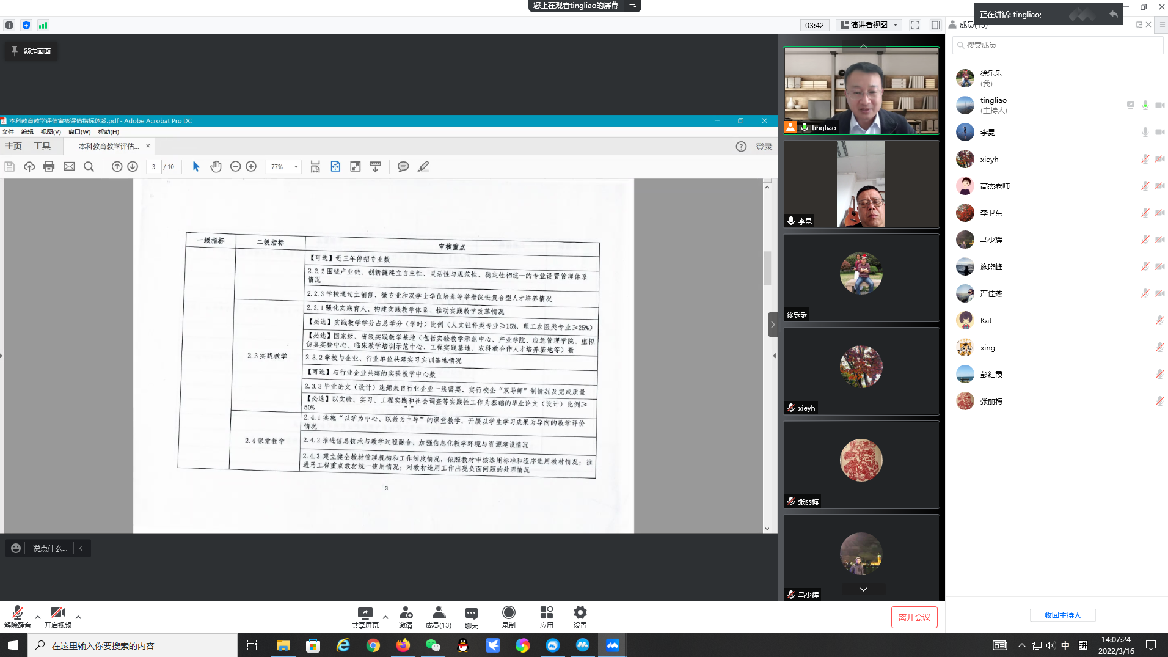This screenshot has height=657, width=1168.
Task: Turn on camera with 开启视频
Action: pyautogui.click(x=57, y=614)
